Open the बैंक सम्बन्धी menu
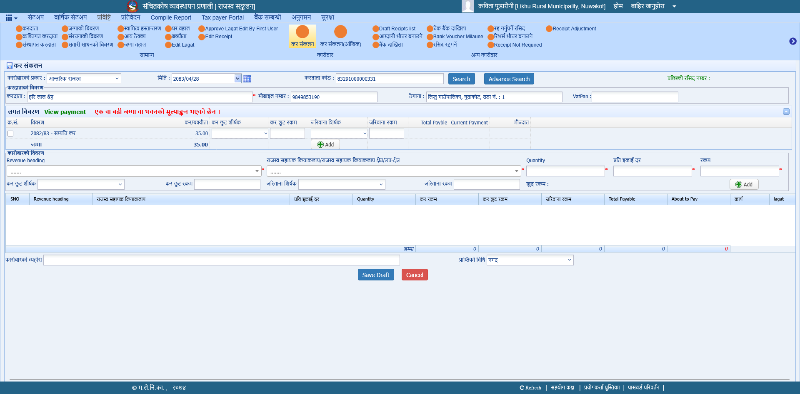The height and width of the screenshot is (394, 800). tap(267, 17)
